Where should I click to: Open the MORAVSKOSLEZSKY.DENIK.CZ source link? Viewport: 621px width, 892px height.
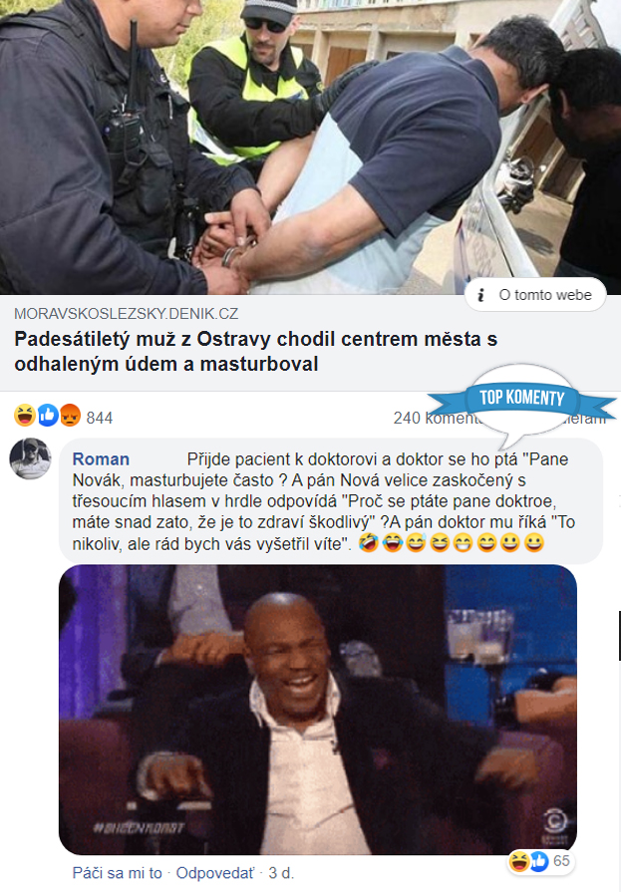[127, 314]
